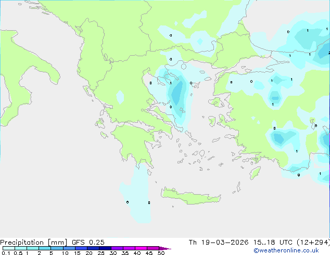The height and width of the screenshot is (255, 330).
Task: Pick the legend swatch between 0.5 and 1
Action: pos(21,248)
